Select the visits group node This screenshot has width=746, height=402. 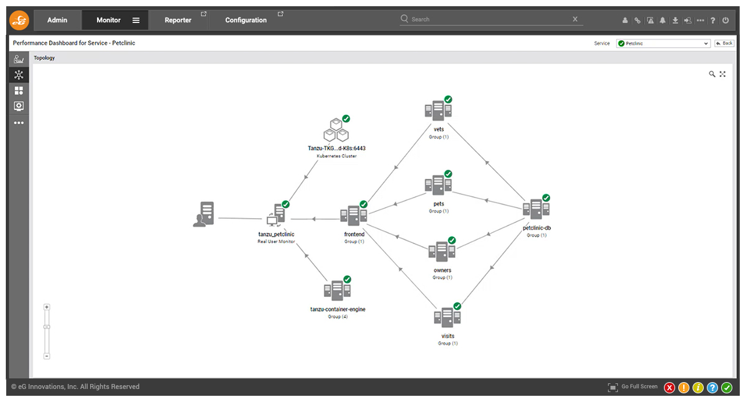(x=448, y=316)
